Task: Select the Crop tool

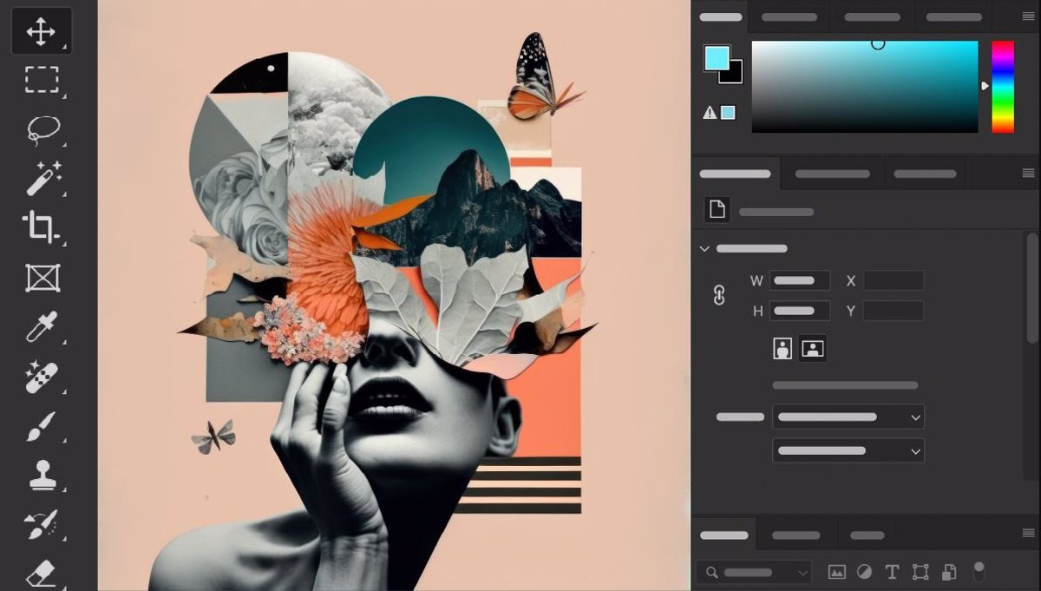Action: point(41,227)
